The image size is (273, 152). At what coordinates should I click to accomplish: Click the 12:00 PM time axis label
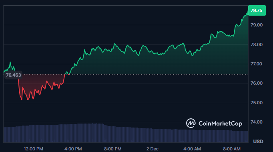click(x=34, y=149)
